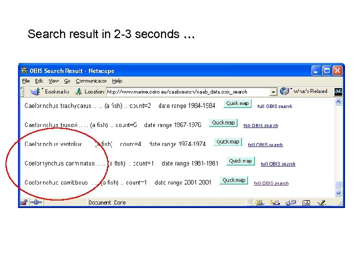Viewport: 360px width, 270px height.
Task: Open Newsgroups from the component bar icon
Action: [x=290, y=202]
